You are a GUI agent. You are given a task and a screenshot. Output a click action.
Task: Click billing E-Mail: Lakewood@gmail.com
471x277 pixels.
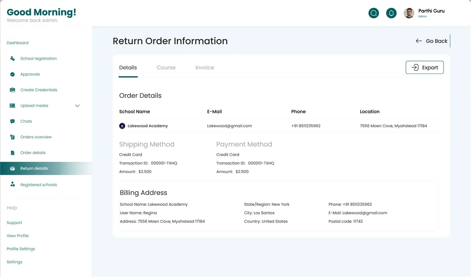(x=358, y=213)
